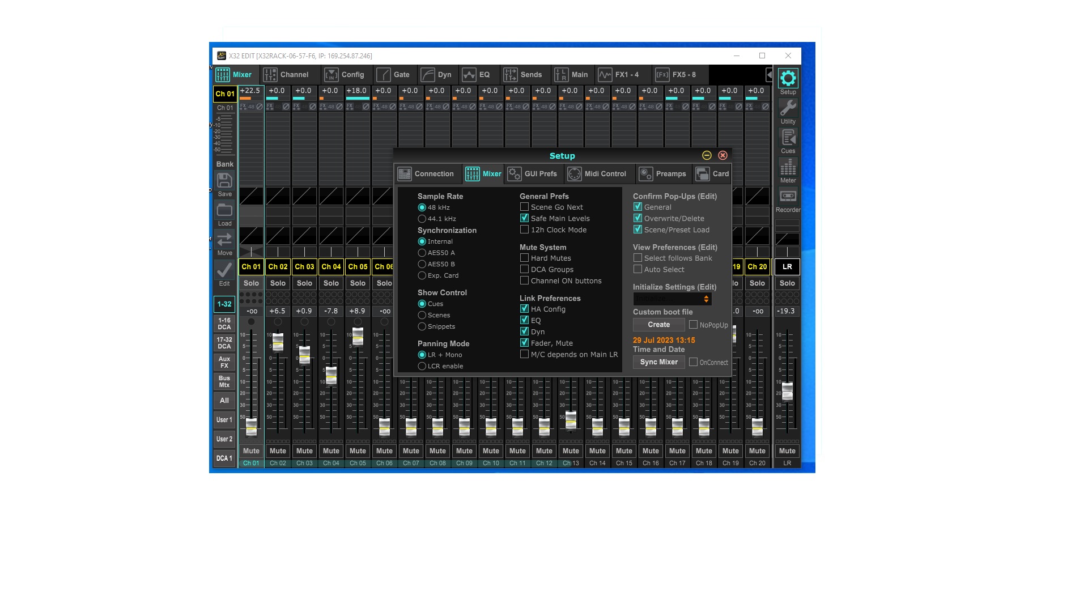This screenshot has width=1088, height=612.
Task: Click the Sync Mixer button
Action: [x=658, y=362]
